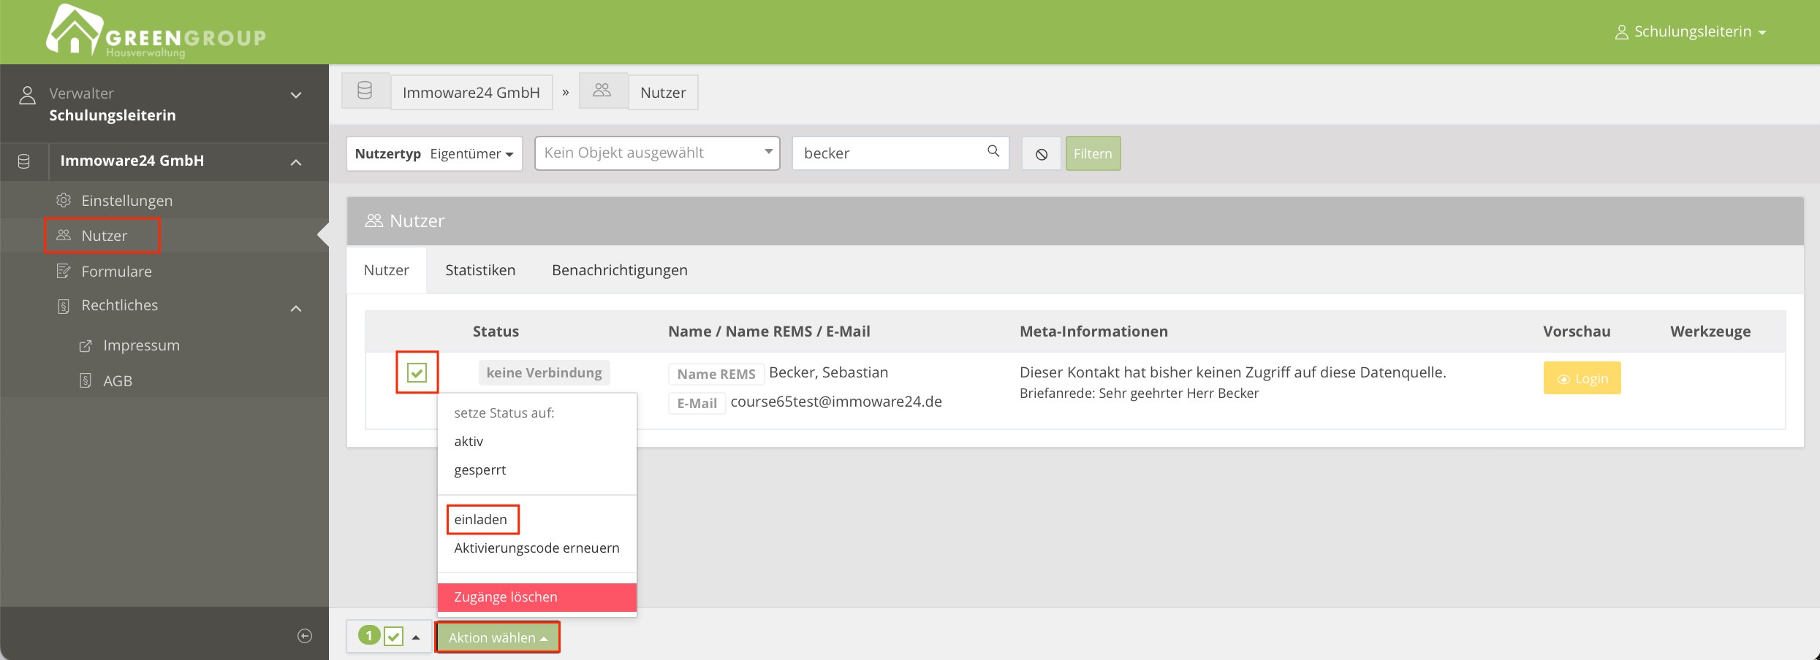Viewport: 1820px width, 660px height.
Task: Click the E-Mail label tag
Action: (697, 403)
